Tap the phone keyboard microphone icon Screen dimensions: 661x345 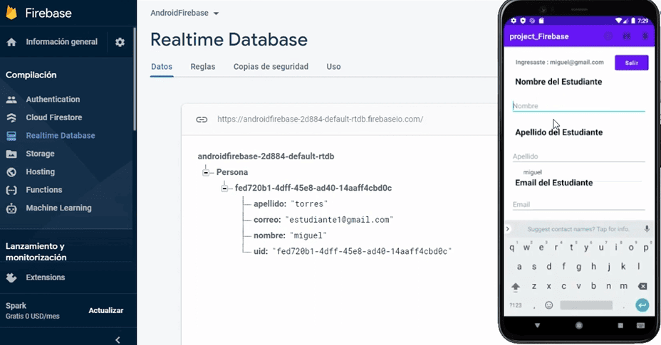click(x=647, y=229)
